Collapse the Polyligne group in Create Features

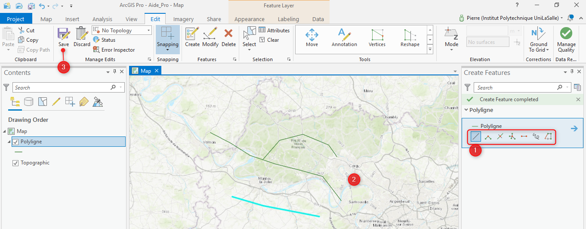click(x=466, y=110)
